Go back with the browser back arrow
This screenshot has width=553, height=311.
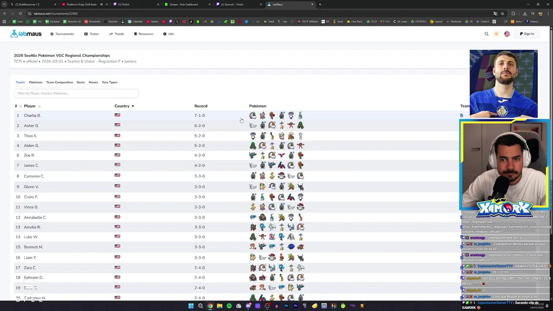pyautogui.click(x=4, y=13)
